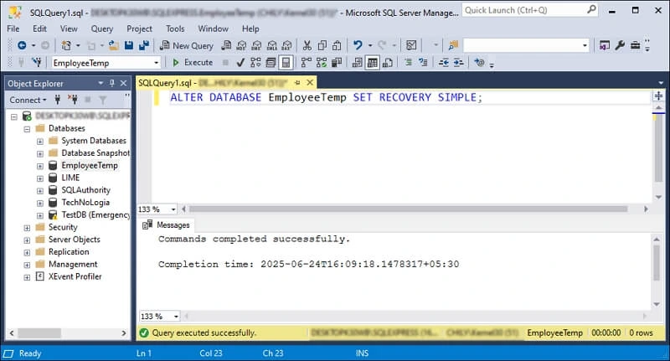Undo the last action
This screenshot has height=361, width=670.
[x=358, y=45]
